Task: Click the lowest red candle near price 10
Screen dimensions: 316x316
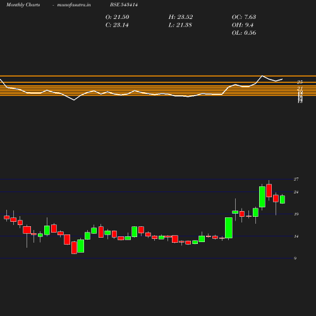Action: (x=74, y=248)
